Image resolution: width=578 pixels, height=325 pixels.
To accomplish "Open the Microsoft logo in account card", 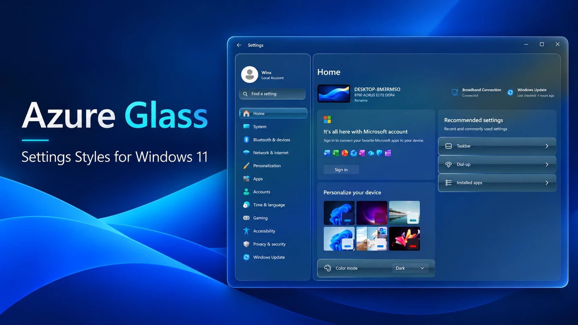I will tap(327, 120).
